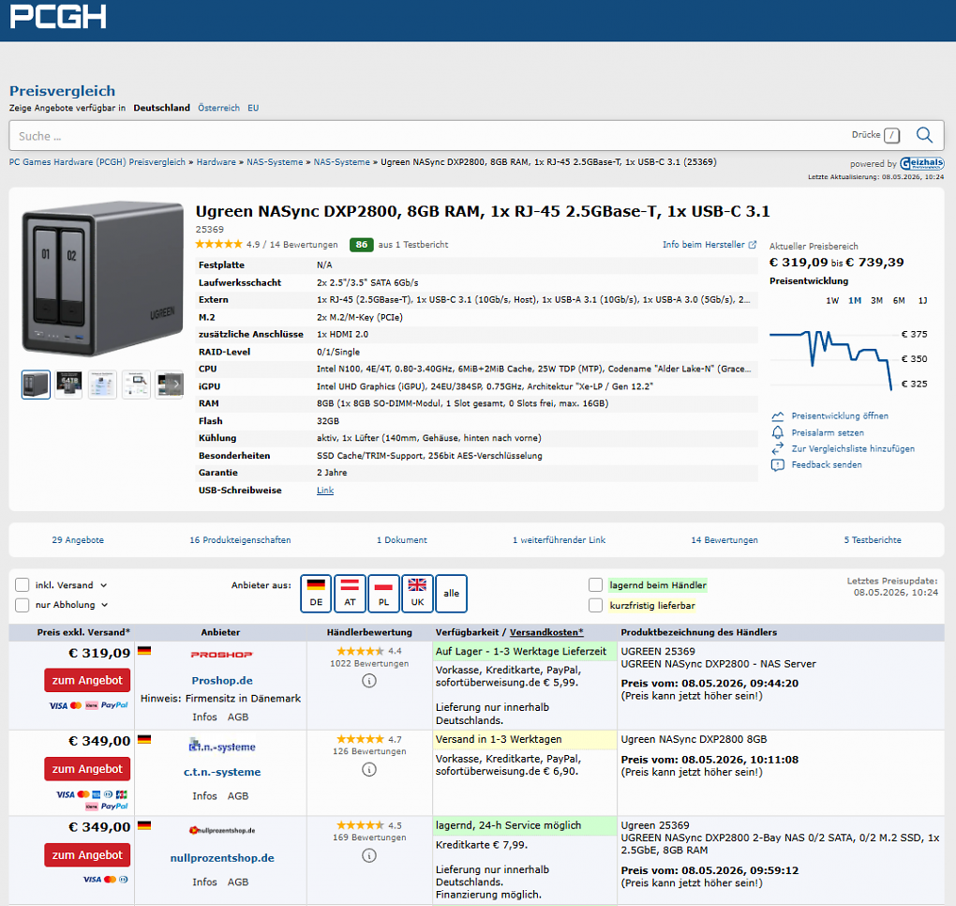Click the c.t.n.-systeme vendor logo
Viewport: 956px width, 906px height.
222,747
